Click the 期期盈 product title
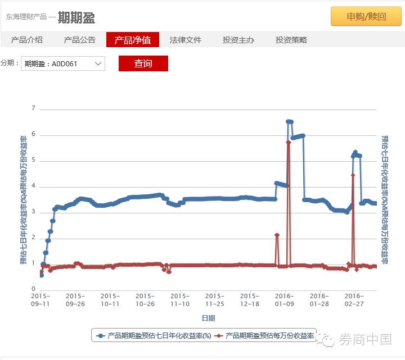405x360 pixels. point(76,18)
